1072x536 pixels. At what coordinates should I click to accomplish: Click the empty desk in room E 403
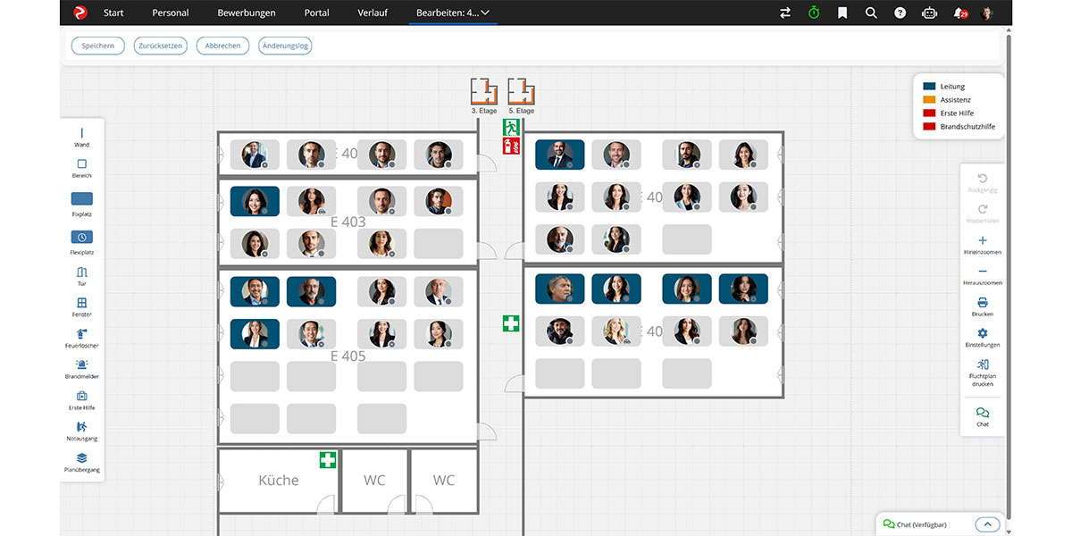pyautogui.click(x=438, y=243)
